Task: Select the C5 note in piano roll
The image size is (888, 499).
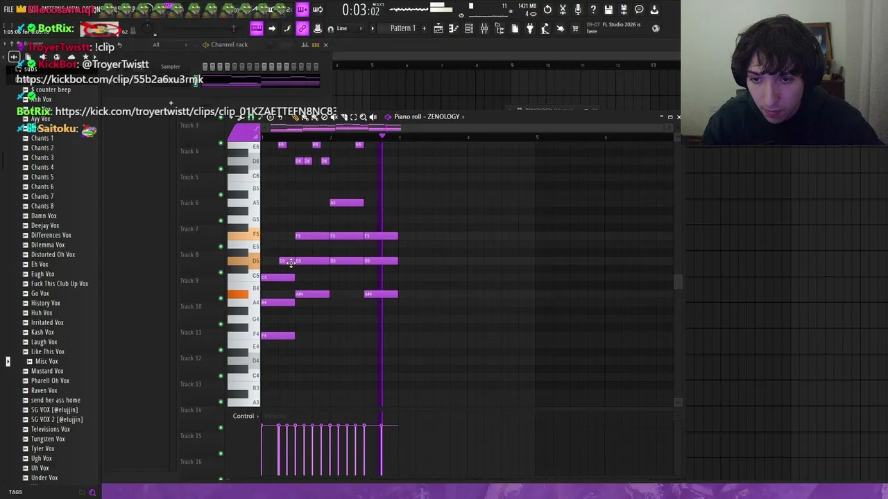Action: pyautogui.click(x=277, y=277)
